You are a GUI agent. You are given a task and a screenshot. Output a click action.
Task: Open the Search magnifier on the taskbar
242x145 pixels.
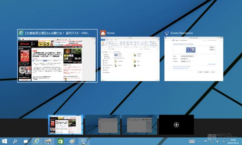(15, 141)
